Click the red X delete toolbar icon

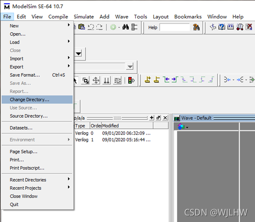249,27
